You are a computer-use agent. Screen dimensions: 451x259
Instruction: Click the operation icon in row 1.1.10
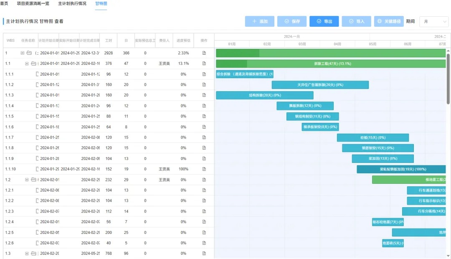204,169
